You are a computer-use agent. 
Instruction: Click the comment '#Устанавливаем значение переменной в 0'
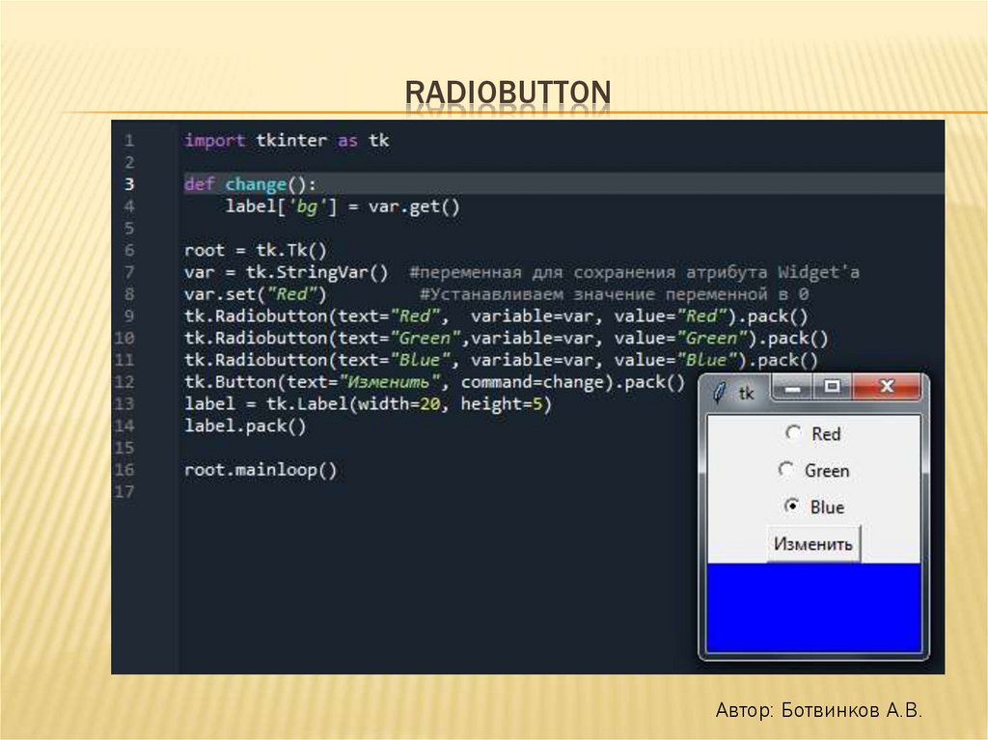tap(615, 294)
